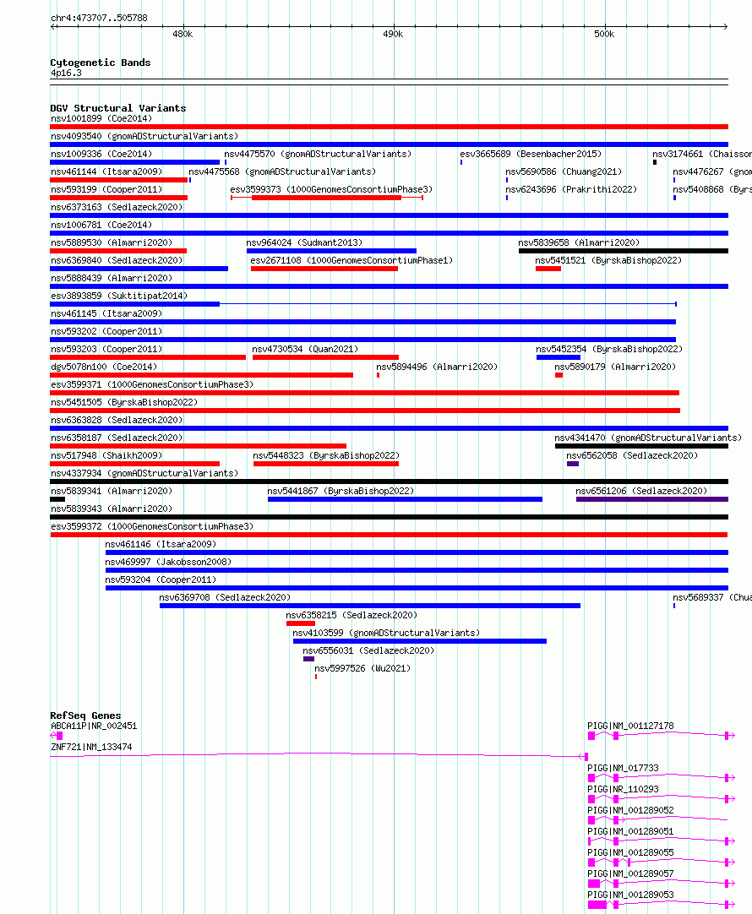Select nsv6561206 (Sedlazeck2020) label
Screen dimensions: 752x914
click(x=641, y=492)
